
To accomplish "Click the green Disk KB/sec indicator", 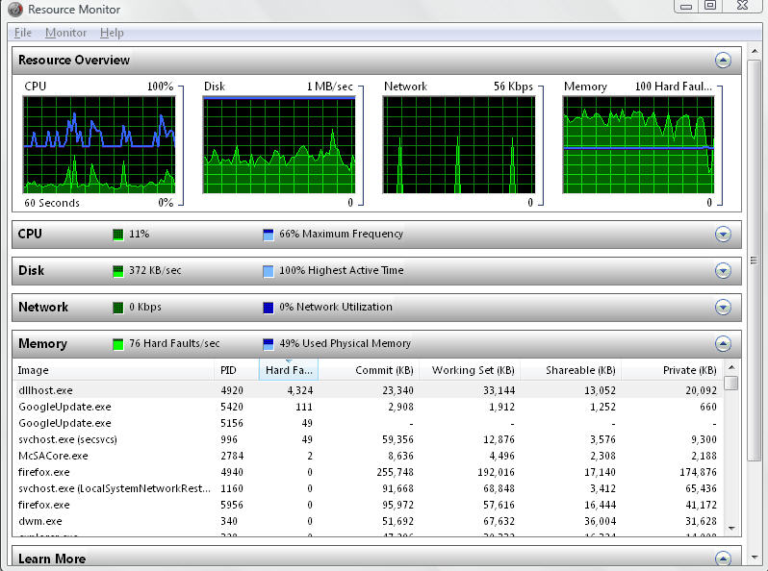I will click(x=118, y=271).
